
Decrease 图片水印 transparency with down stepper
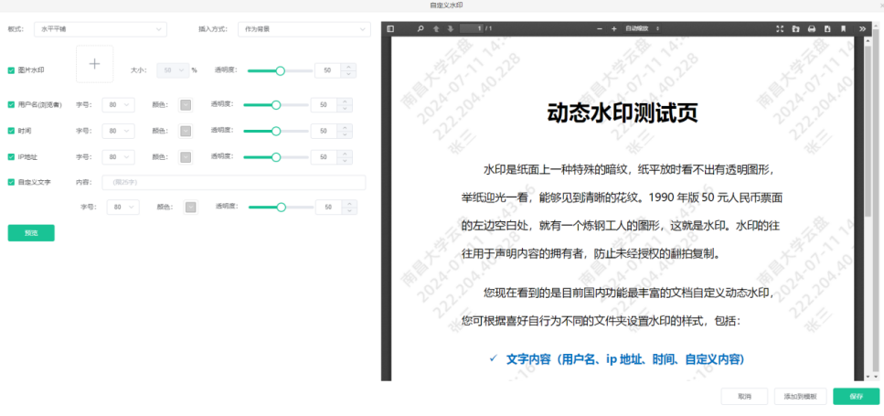pos(349,74)
